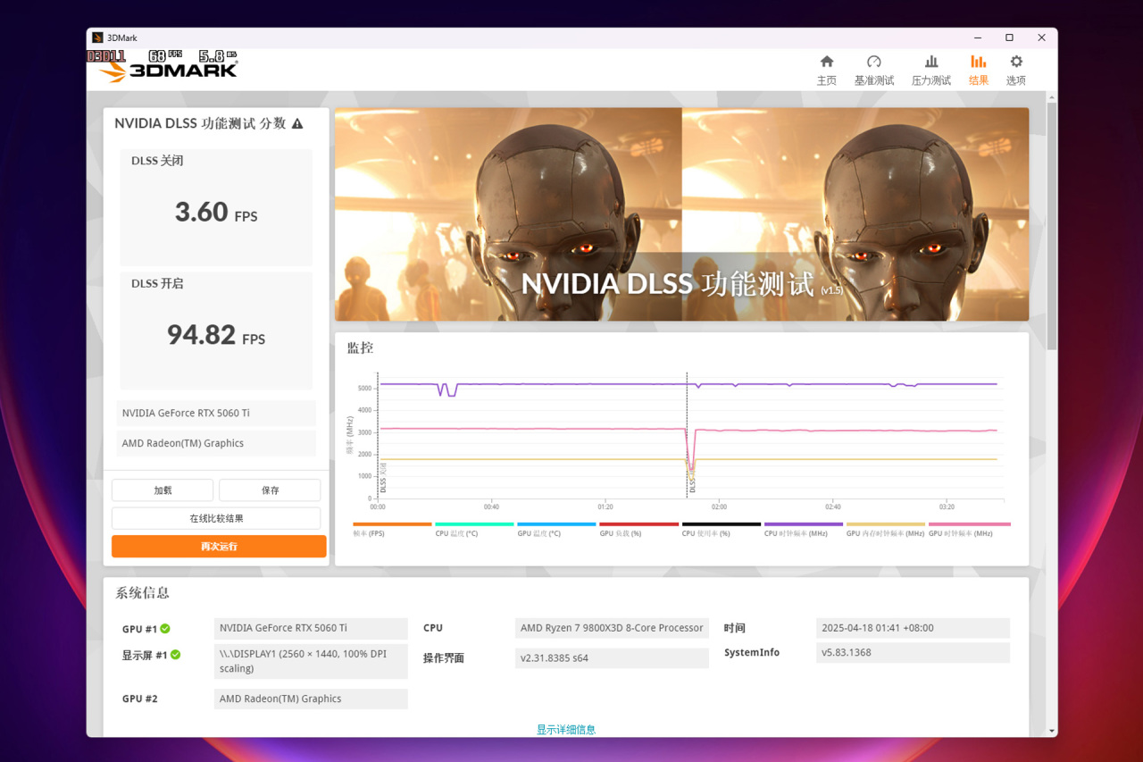Click the 3DMark logo in the header

[x=168, y=70]
